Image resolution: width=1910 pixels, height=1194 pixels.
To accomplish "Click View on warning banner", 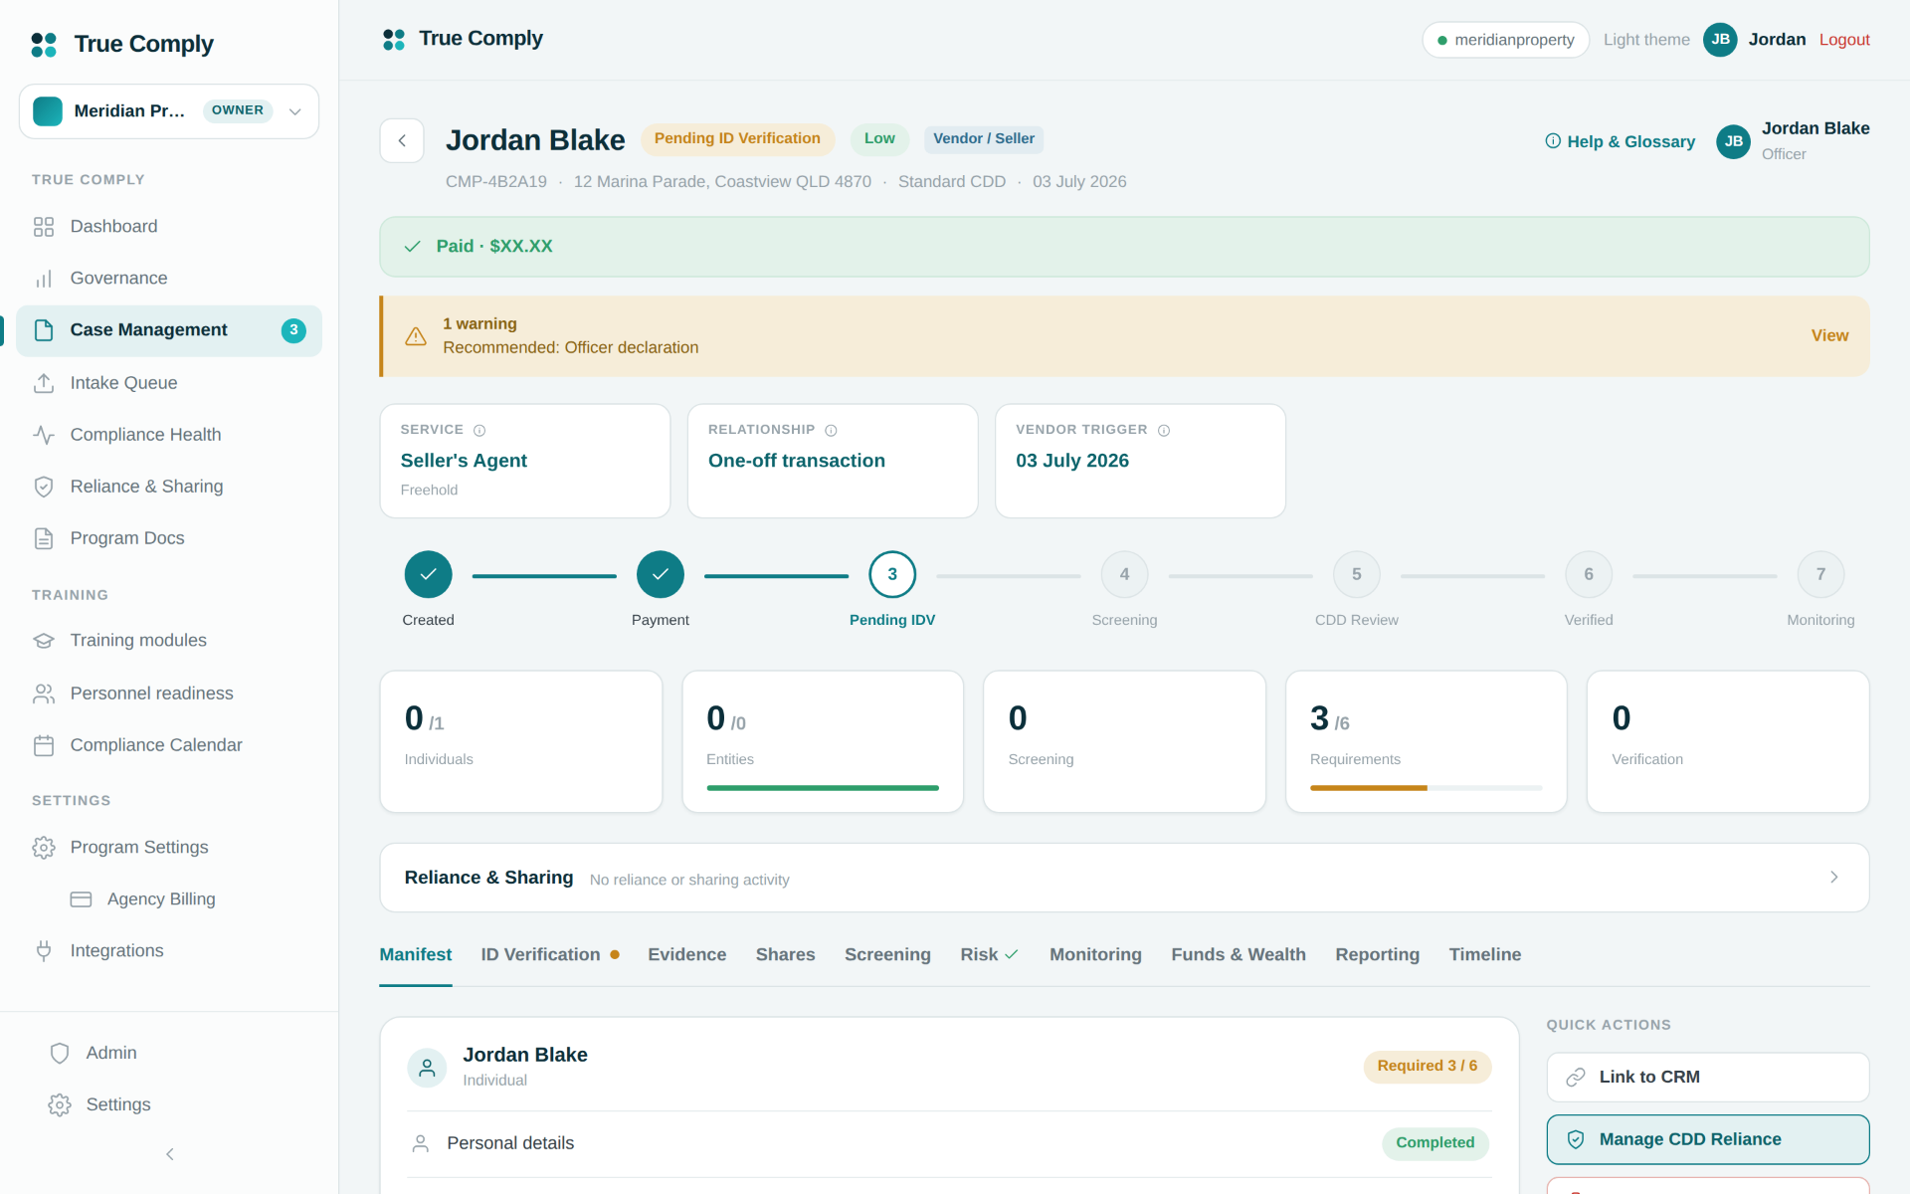I will (x=1829, y=336).
